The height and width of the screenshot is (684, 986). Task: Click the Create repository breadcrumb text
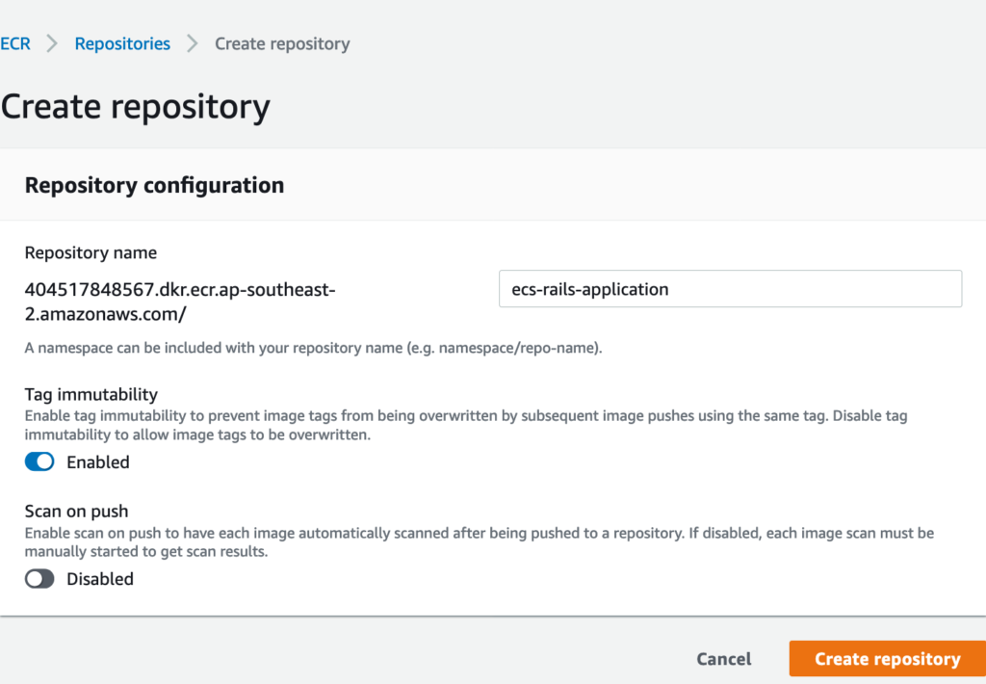tap(282, 43)
